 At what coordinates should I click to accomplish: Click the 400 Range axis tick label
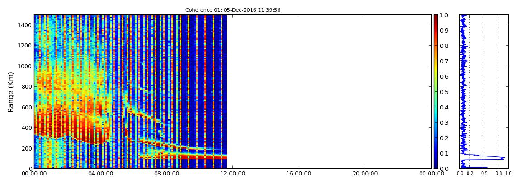(26, 128)
